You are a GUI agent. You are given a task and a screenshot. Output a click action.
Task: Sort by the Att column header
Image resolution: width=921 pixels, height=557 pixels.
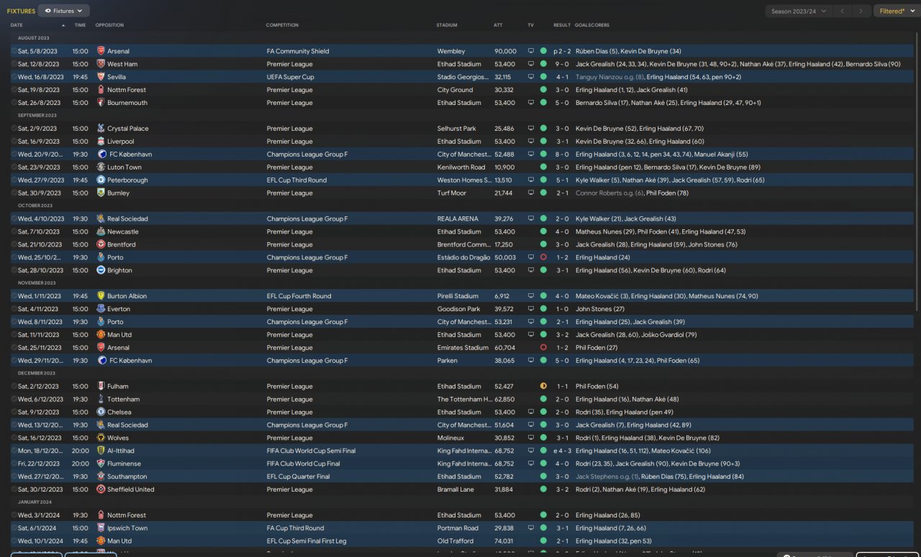point(498,25)
